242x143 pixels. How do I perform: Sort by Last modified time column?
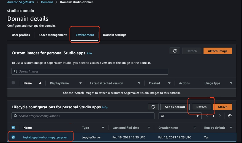coord(149,128)
